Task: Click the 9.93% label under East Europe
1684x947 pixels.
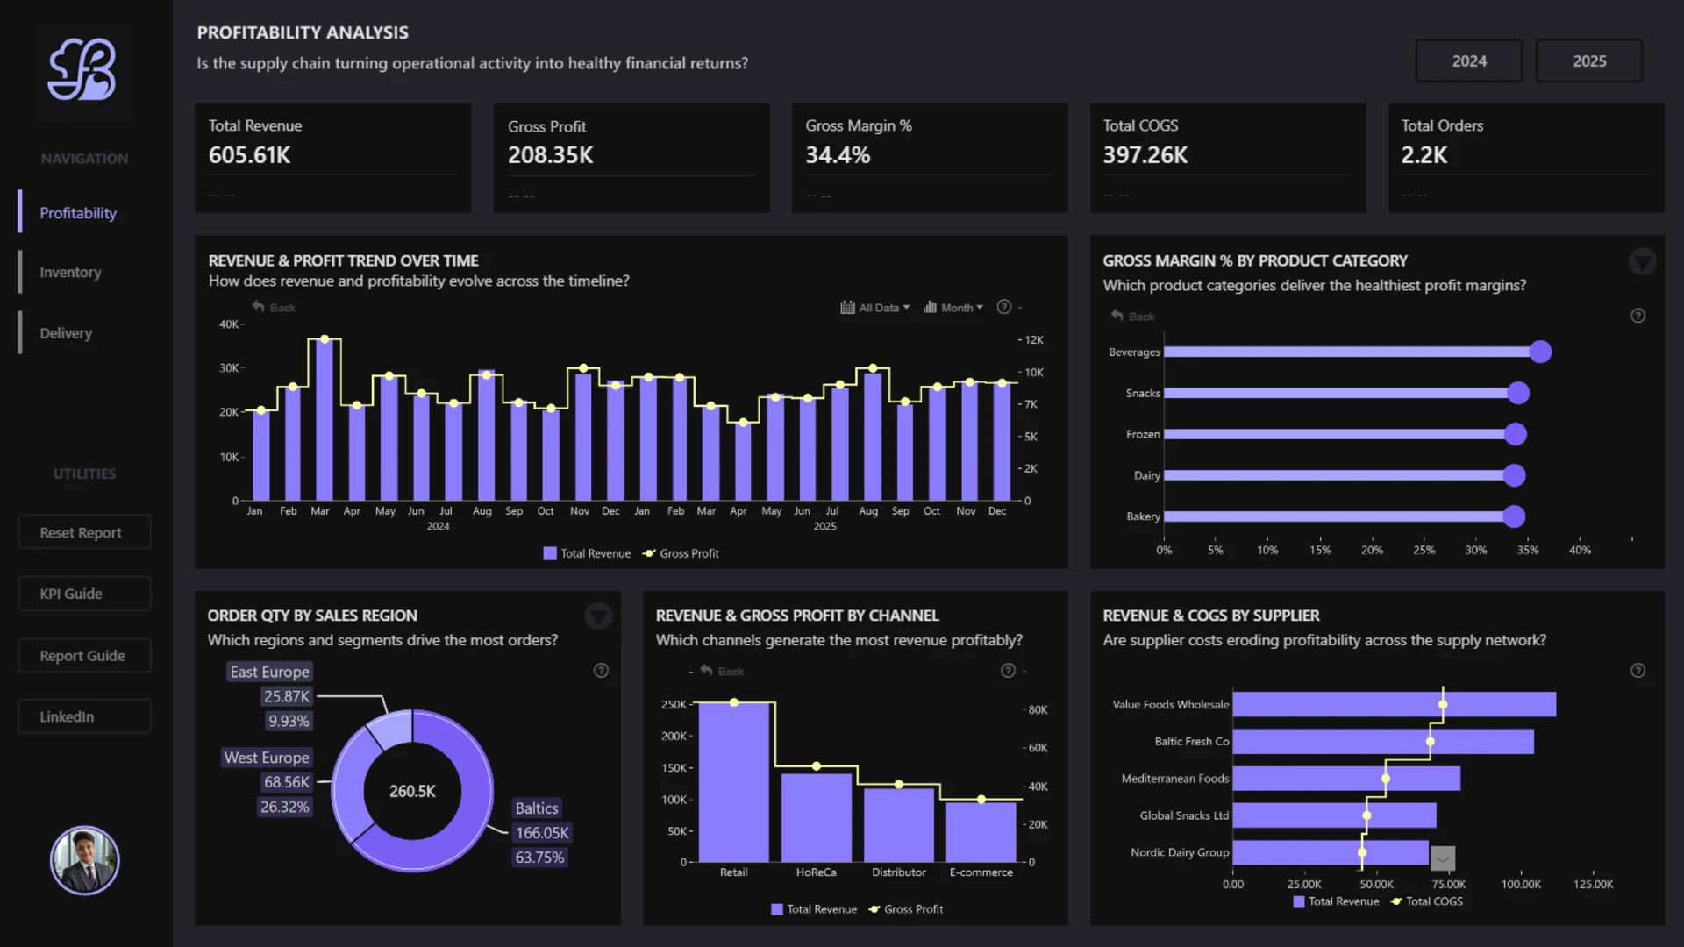Action: tap(289, 721)
